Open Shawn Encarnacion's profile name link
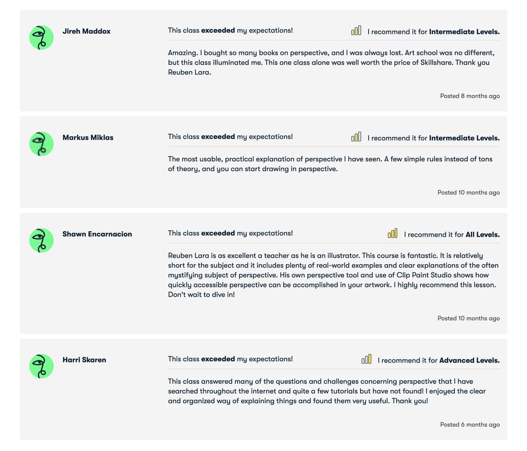The height and width of the screenshot is (451, 527). [97, 234]
